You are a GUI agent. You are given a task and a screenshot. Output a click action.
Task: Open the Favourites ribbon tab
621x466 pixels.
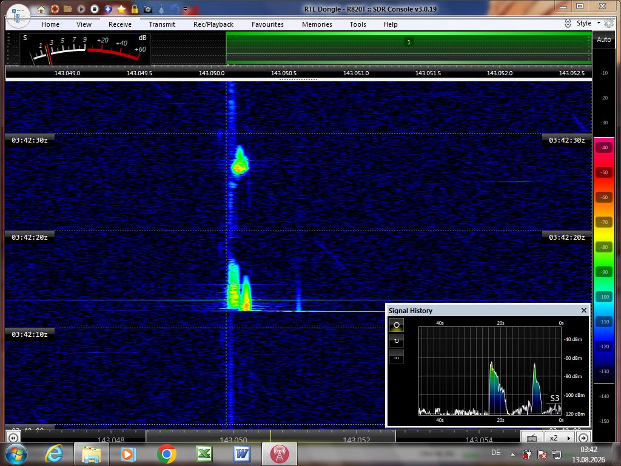pyautogui.click(x=267, y=24)
